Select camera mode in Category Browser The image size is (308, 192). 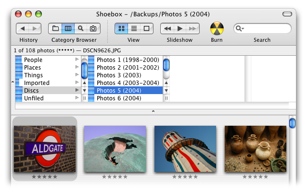click(x=93, y=28)
